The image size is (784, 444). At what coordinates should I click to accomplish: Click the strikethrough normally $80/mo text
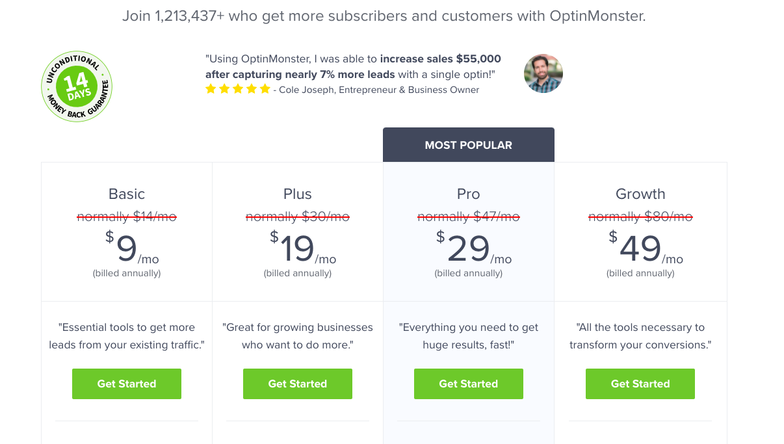640,216
